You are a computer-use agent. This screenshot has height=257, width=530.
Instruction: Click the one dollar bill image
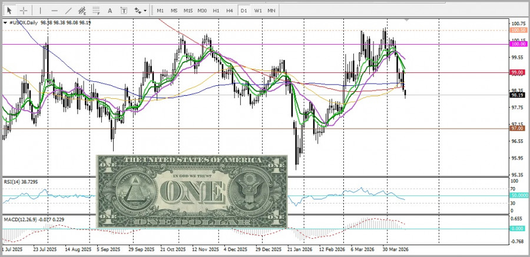tap(191, 191)
